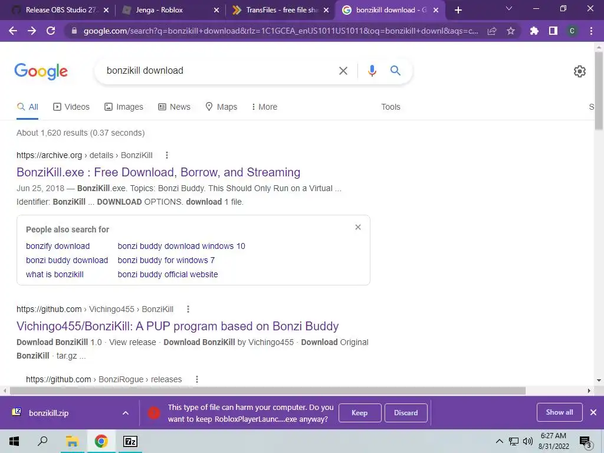The width and height of the screenshot is (604, 453).
Task: Select the All results filter
Action: point(27,107)
